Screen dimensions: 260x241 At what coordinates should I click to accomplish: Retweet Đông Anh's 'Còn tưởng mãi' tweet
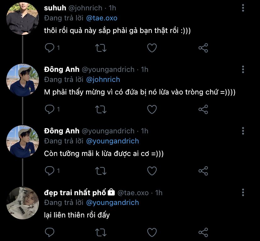(100, 171)
